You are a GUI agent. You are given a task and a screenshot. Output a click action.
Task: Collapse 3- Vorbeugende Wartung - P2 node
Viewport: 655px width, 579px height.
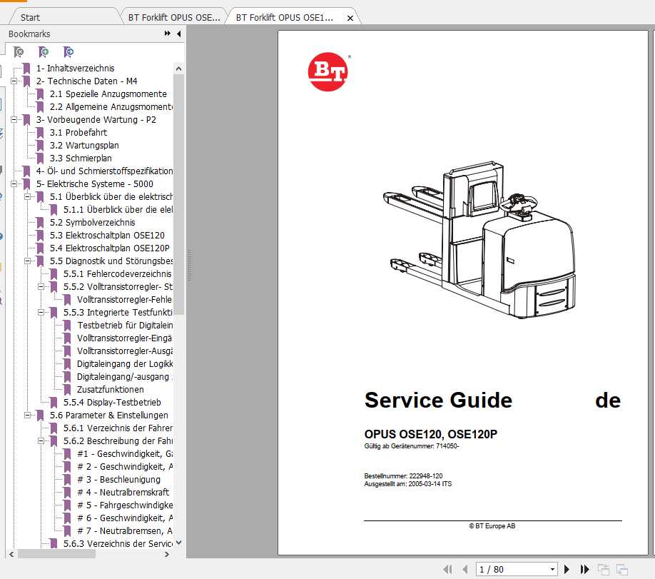coord(14,119)
